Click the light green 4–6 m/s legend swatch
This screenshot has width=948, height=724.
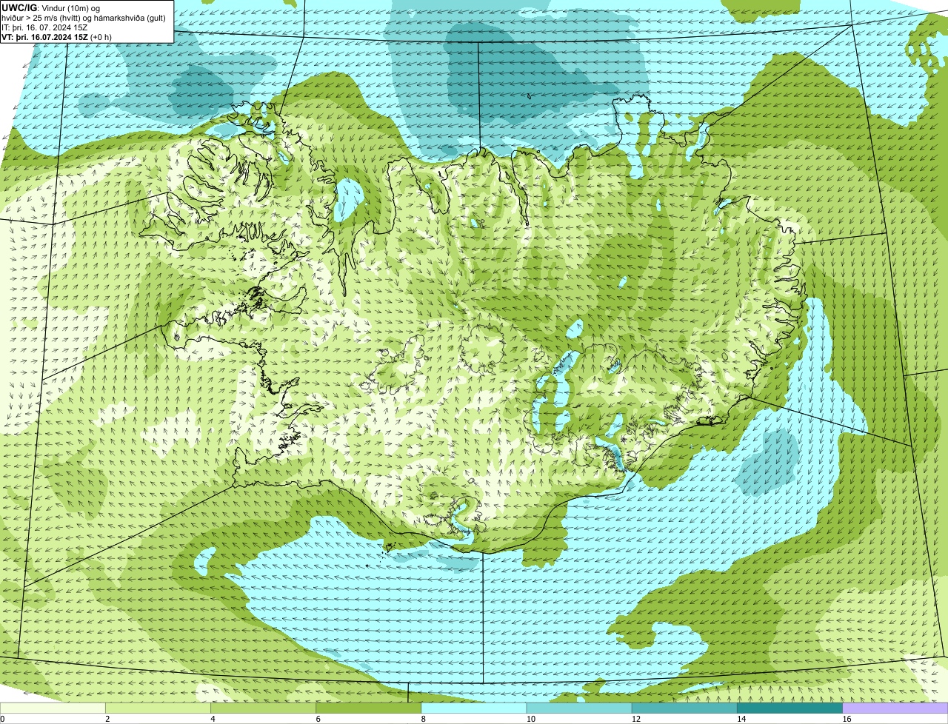[x=263, y=708]
